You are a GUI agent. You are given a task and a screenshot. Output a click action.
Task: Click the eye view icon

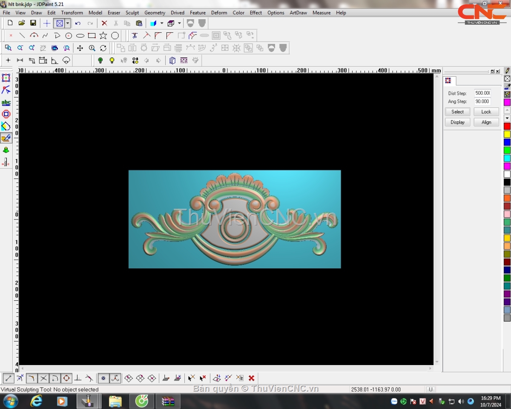55,48
